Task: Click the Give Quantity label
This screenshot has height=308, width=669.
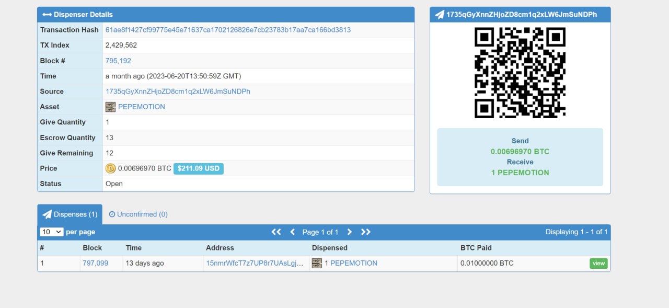Action: 63,122
